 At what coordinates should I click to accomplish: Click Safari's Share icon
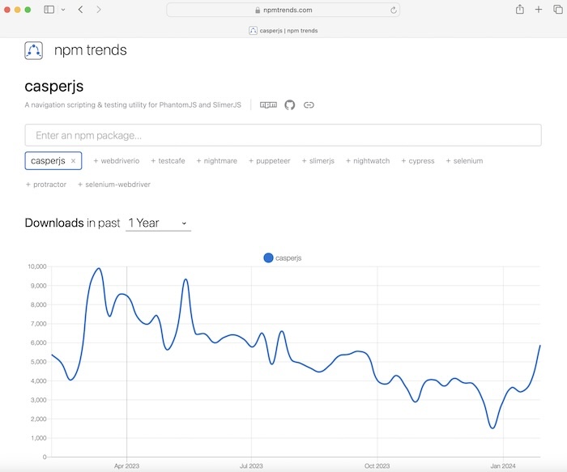pos(519,10)
